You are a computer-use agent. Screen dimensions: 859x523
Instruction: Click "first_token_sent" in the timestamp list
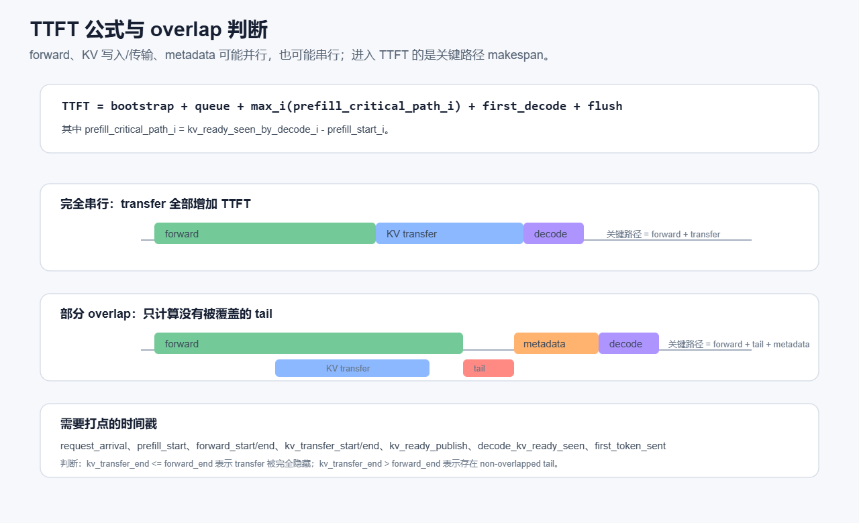point(630,446)
